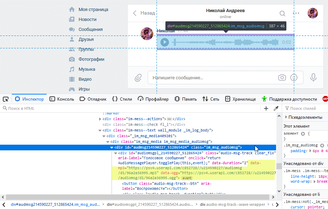Expand the word-wrap property value
The height and width of the screenshot is (209, 328).
pos(314,182)
